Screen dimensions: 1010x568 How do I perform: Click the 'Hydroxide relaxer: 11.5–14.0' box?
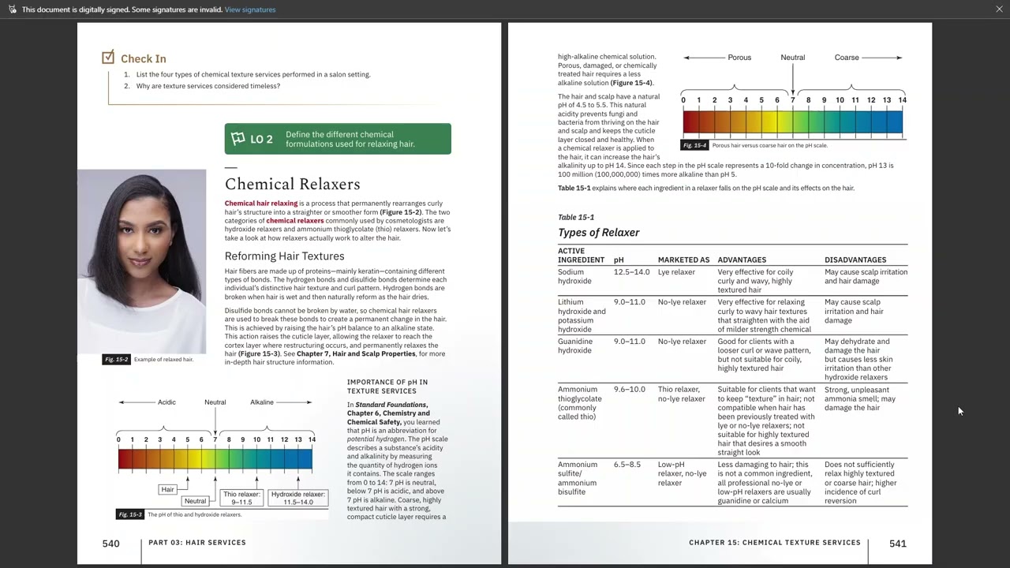[297, 498]
